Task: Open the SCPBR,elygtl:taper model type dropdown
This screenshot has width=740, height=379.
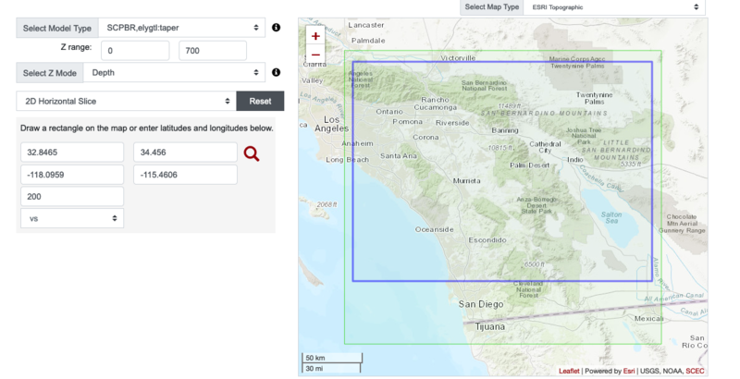Action: point(181,28)
